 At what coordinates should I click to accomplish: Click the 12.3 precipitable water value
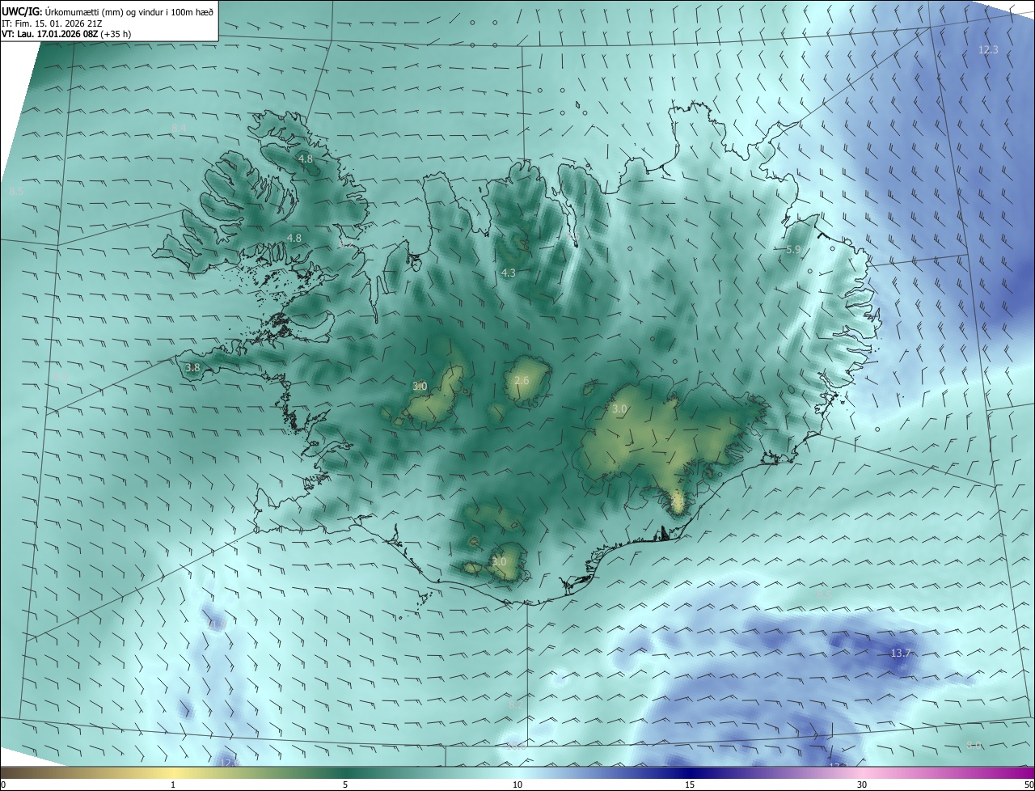(988, 49)
